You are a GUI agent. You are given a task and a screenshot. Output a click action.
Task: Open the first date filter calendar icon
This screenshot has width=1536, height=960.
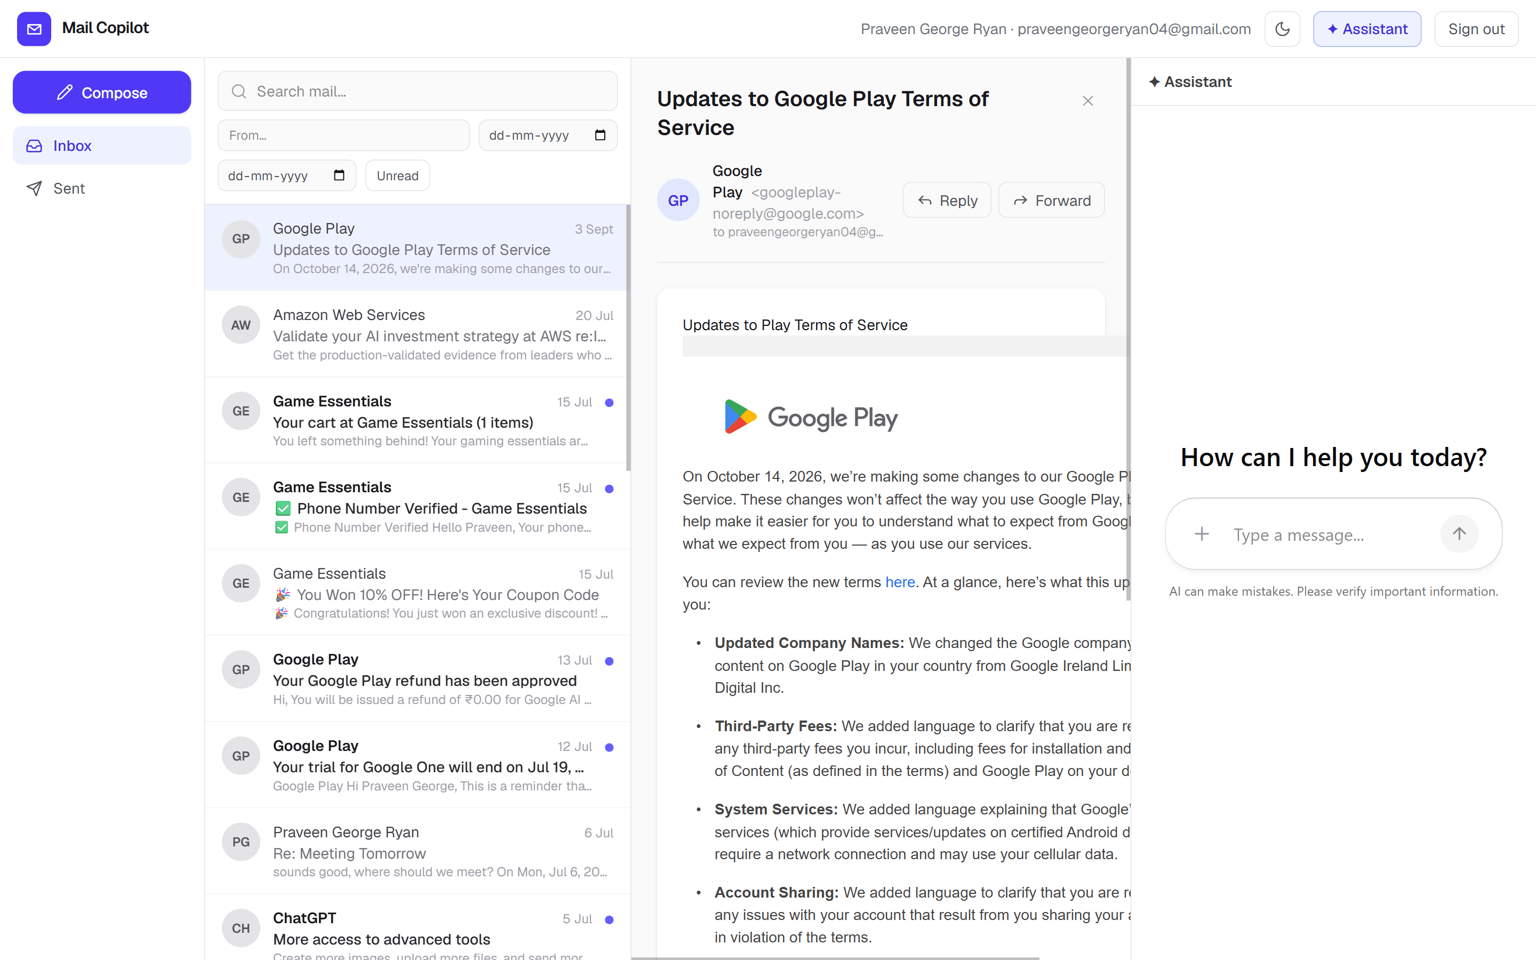coord(600,135)
